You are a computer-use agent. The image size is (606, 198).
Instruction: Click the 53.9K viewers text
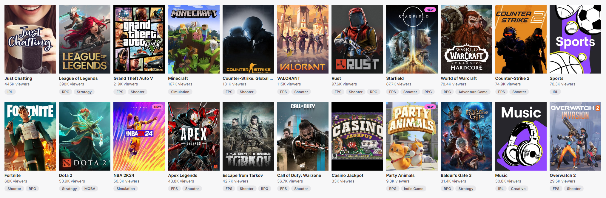pyautogui.click(x=72, y=181)
